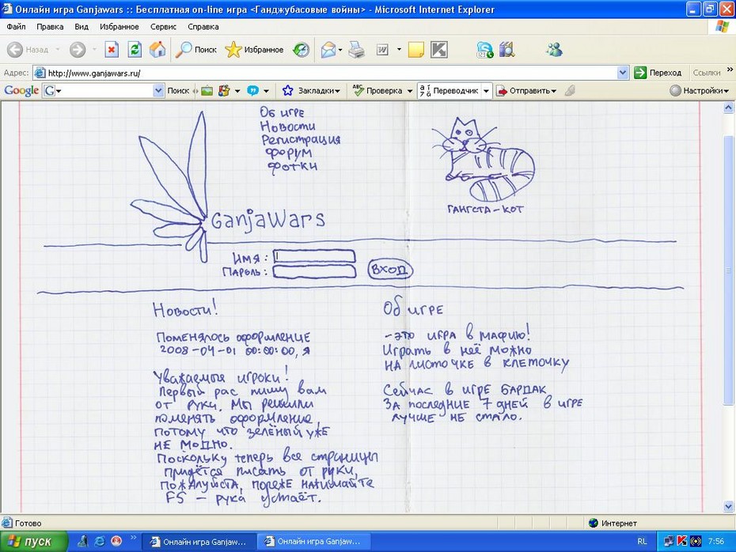This screenshot has height=552, width=736.
Task: Open the Избранное menu in menu bar
Action: [x=120, y=27]
